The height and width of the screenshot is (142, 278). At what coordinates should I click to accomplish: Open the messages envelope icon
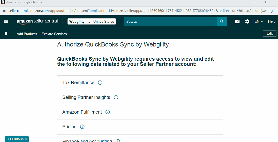(237, 21)
